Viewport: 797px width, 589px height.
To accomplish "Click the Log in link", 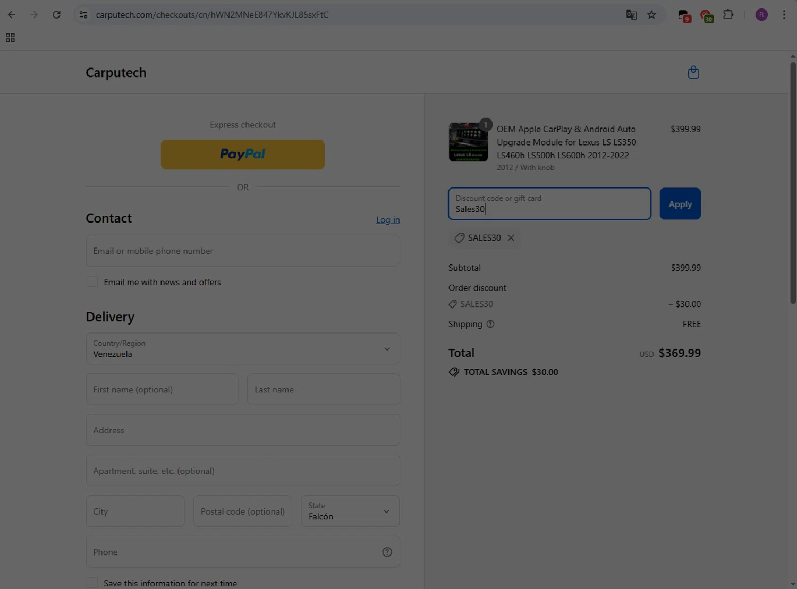I will [x=388, y=220].
